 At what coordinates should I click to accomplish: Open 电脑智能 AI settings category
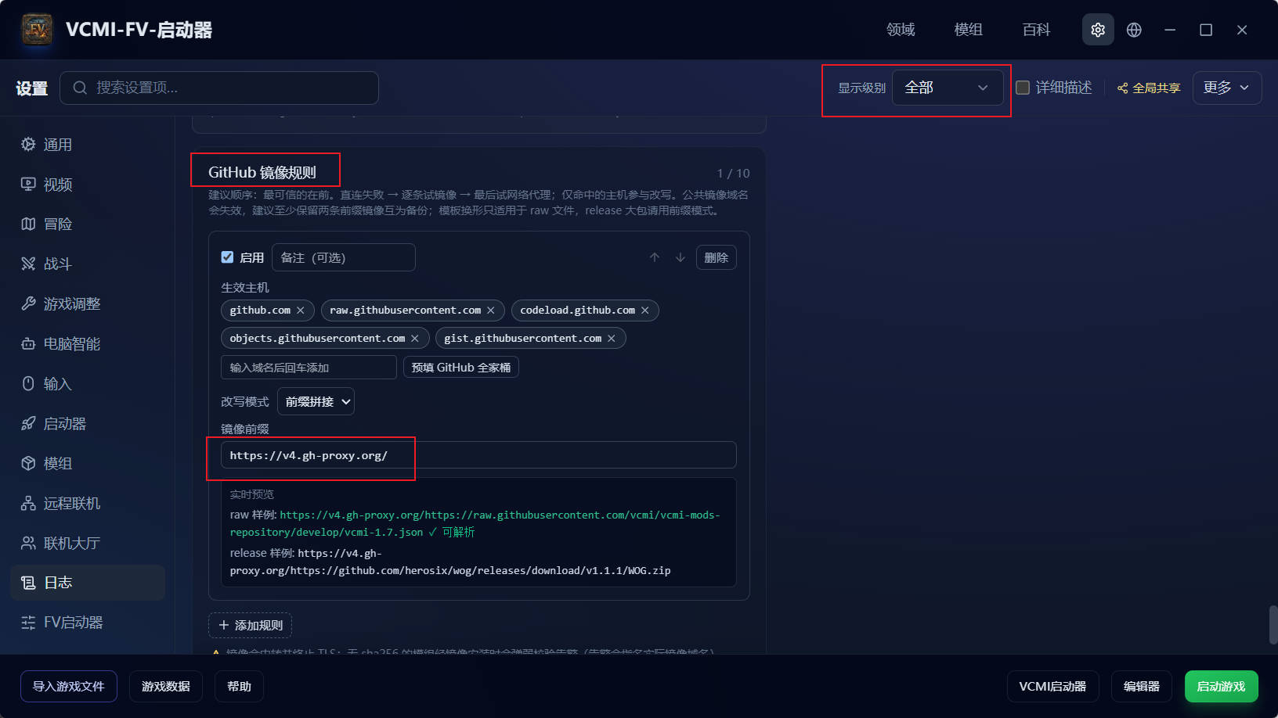(88, 344)
